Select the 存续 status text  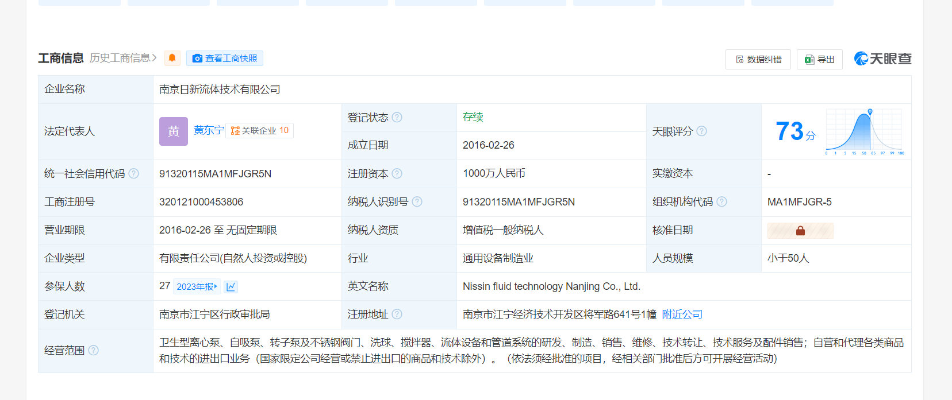[x=473, y=117]
